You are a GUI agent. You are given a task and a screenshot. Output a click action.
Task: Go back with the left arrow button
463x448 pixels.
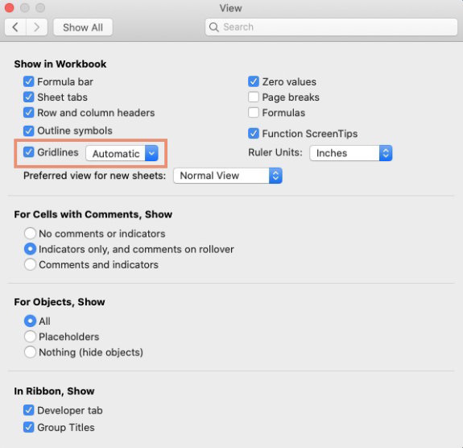(15, 27)
